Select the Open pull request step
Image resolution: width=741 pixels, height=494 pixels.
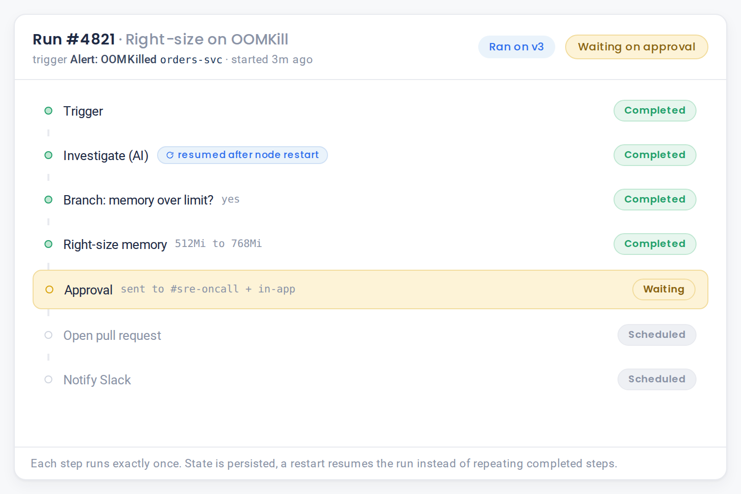(x=112, y=335)
